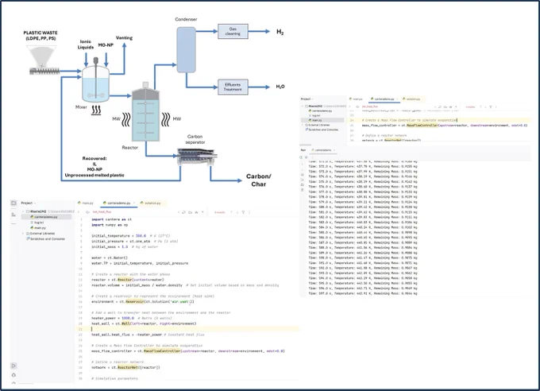Select Scratches and Consoles in lower-left IDE tree
This screenshot has height=391, width=540.
tap(45, 238)
